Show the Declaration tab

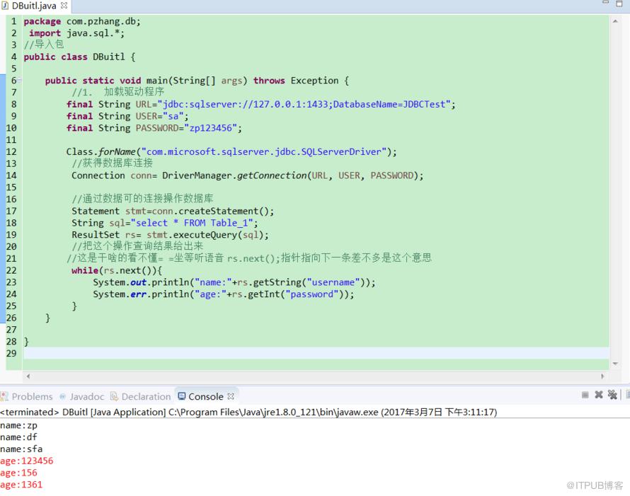click(x=141, y=397)
